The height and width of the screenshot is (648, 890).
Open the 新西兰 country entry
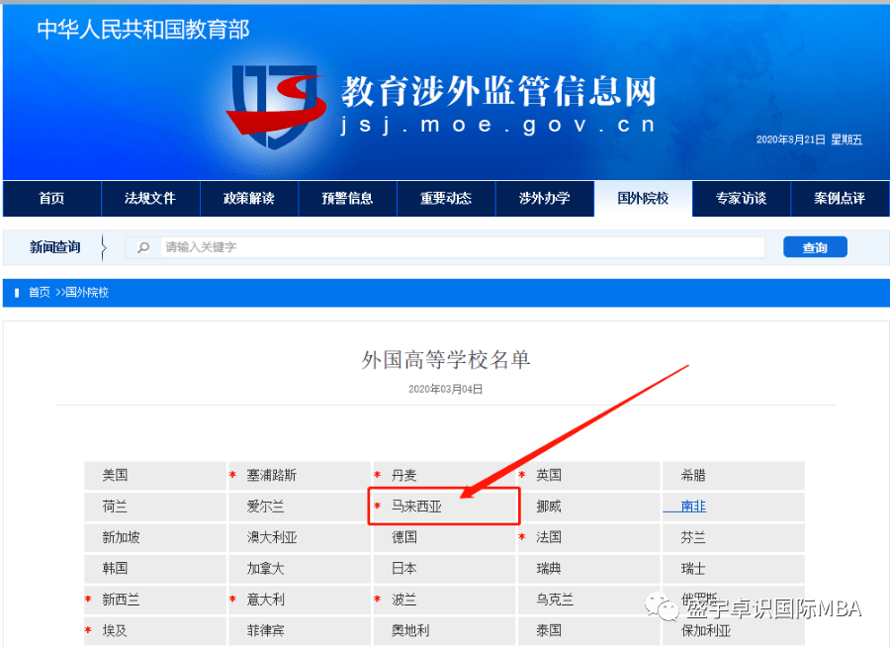click(121, 600)
